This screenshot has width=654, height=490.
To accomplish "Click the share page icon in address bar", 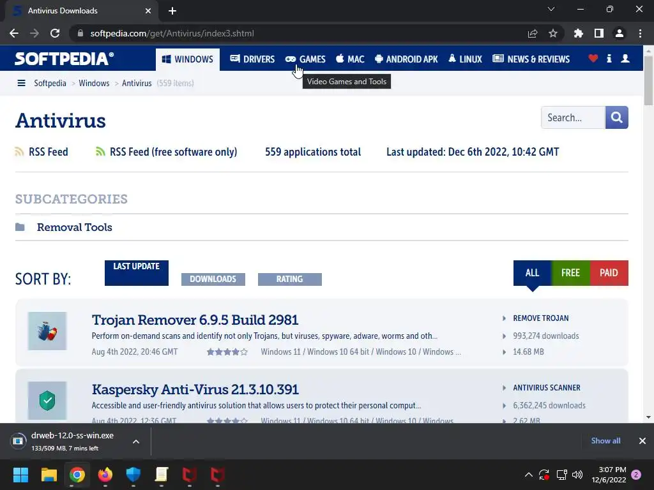I will coord(533,33).
